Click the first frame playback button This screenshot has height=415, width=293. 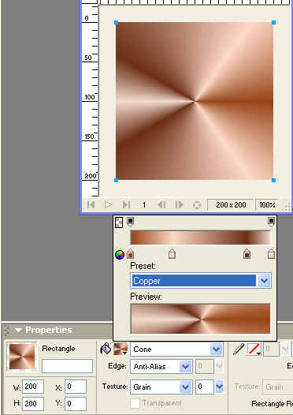(91, 204)
